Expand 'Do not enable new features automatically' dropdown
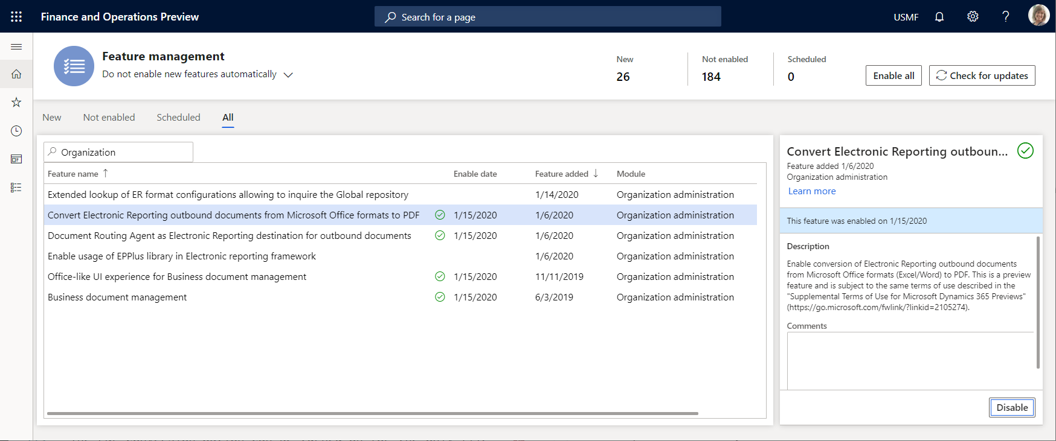This screenshot has height=441, width=1056. point(288,75)
